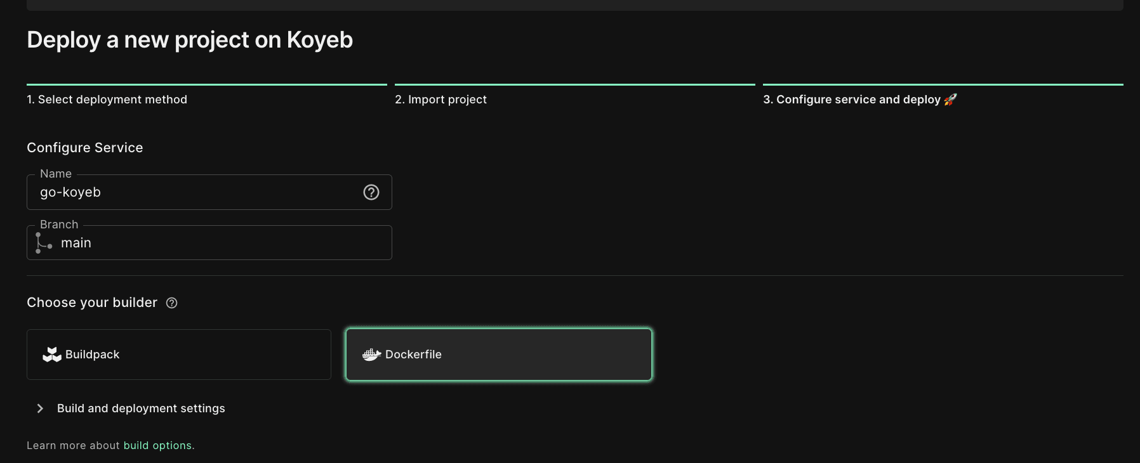Screen dimensions: 1140x463
Task: Open Build and deployment settings section
Action: point(141,408)
